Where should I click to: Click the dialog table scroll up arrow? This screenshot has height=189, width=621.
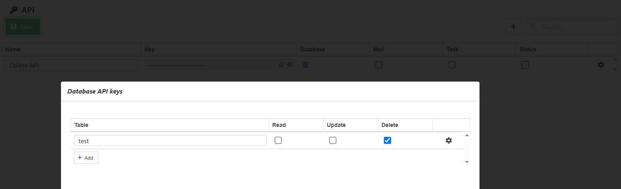coord(467,135)
